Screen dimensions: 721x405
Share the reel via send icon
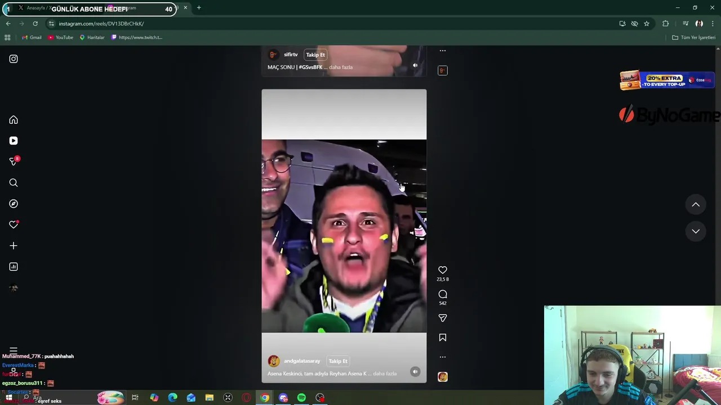443,318
